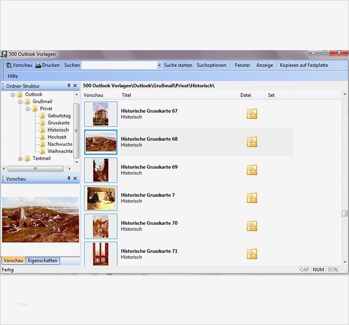Viewport: 349px width, 325px height.
Task: Open the search field dropdown arrow
Action: point(159,65)
